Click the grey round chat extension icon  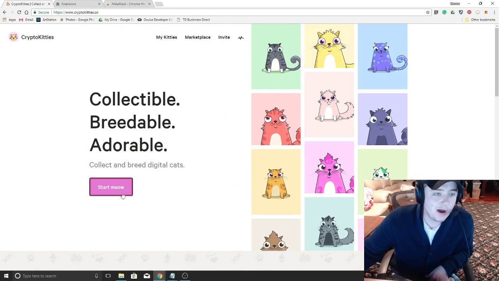[x=478, y=12]
